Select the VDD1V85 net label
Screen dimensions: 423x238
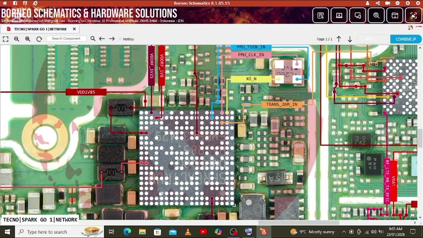(x=86, y=92)
